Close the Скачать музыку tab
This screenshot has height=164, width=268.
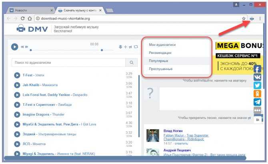coord(100,10)
